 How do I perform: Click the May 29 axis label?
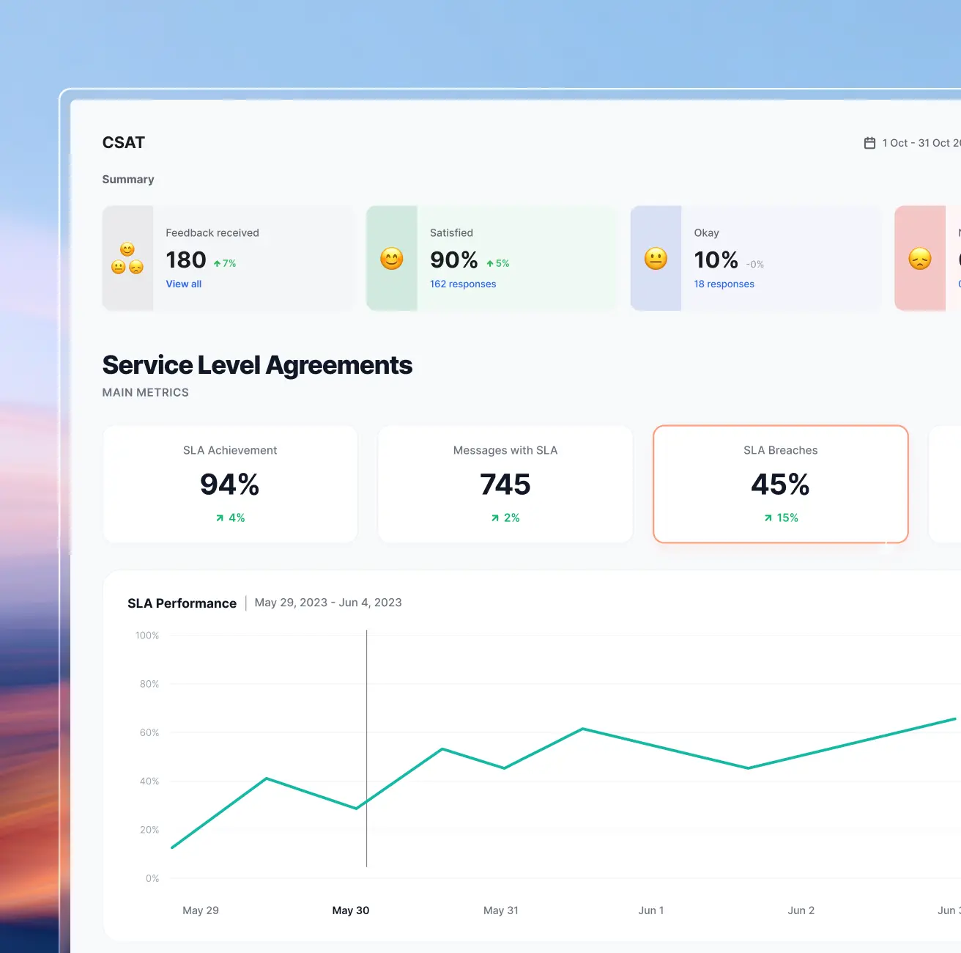tap(201, 910)
